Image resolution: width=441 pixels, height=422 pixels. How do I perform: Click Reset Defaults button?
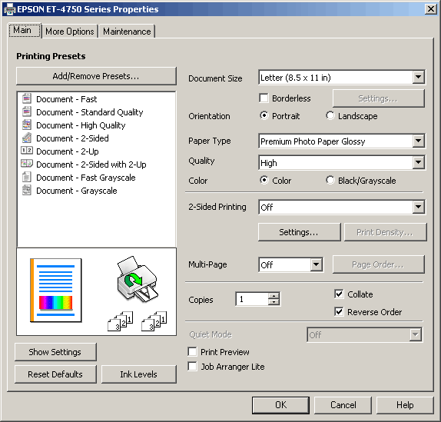(x=55, y=374)
